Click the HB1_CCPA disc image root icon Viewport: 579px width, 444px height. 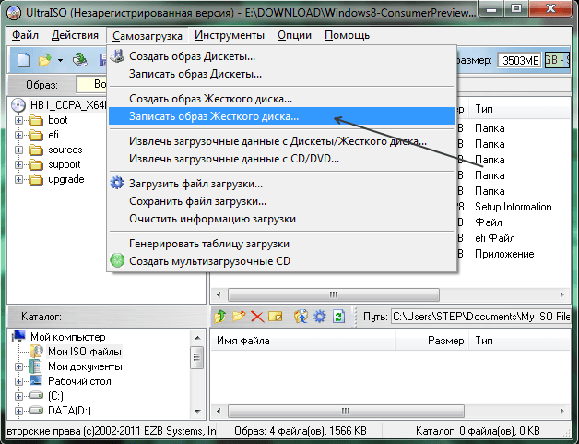(x=19, y=105)
